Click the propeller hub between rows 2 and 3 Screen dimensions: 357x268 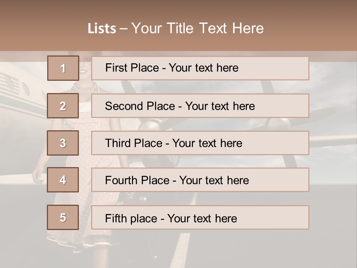click(149, 125)
